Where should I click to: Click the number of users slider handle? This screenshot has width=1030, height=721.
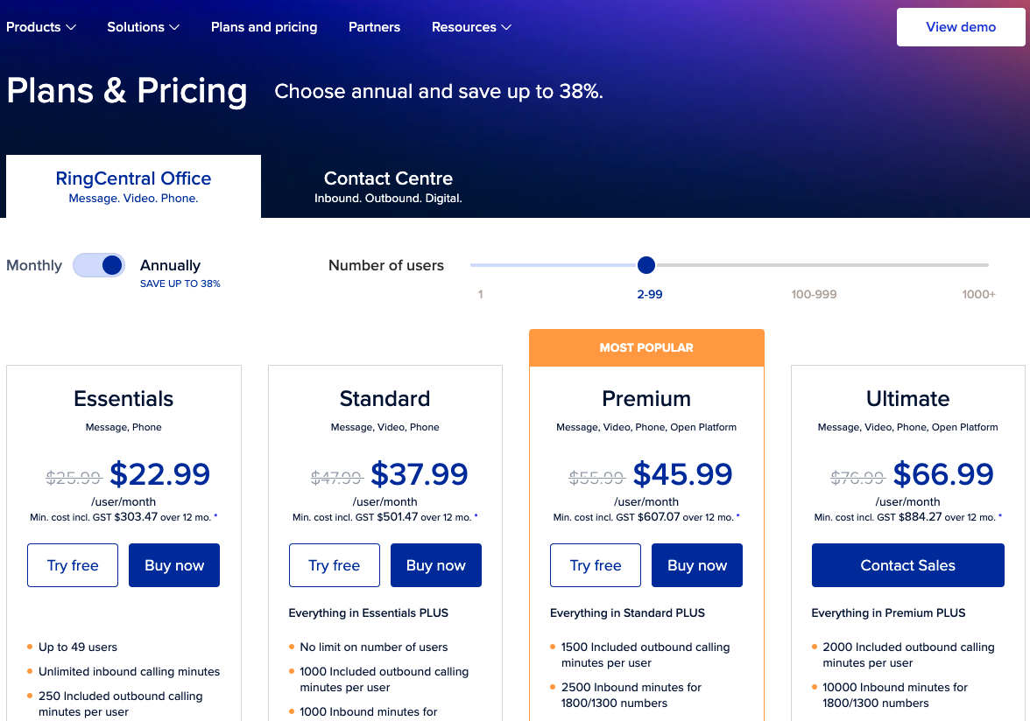click(646, 265)
